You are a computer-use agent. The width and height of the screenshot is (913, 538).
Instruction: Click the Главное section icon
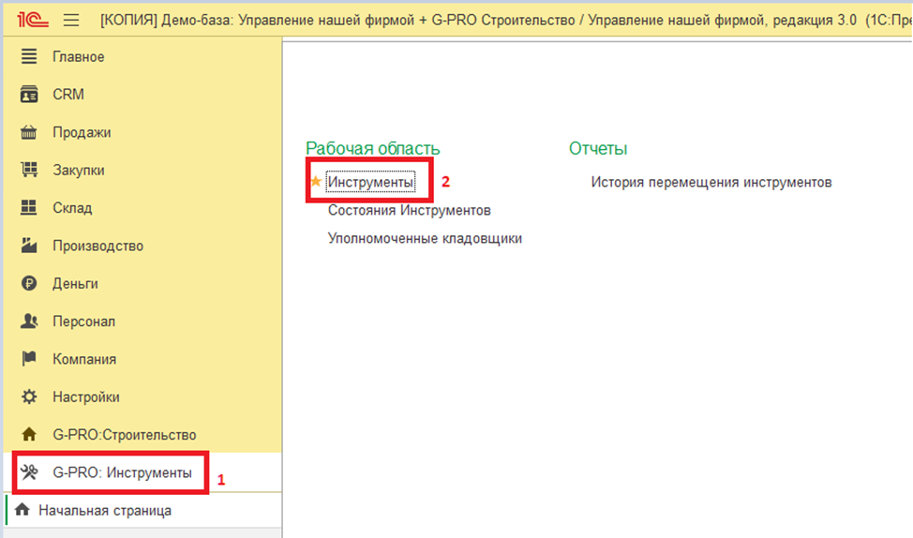pos(29,57)
